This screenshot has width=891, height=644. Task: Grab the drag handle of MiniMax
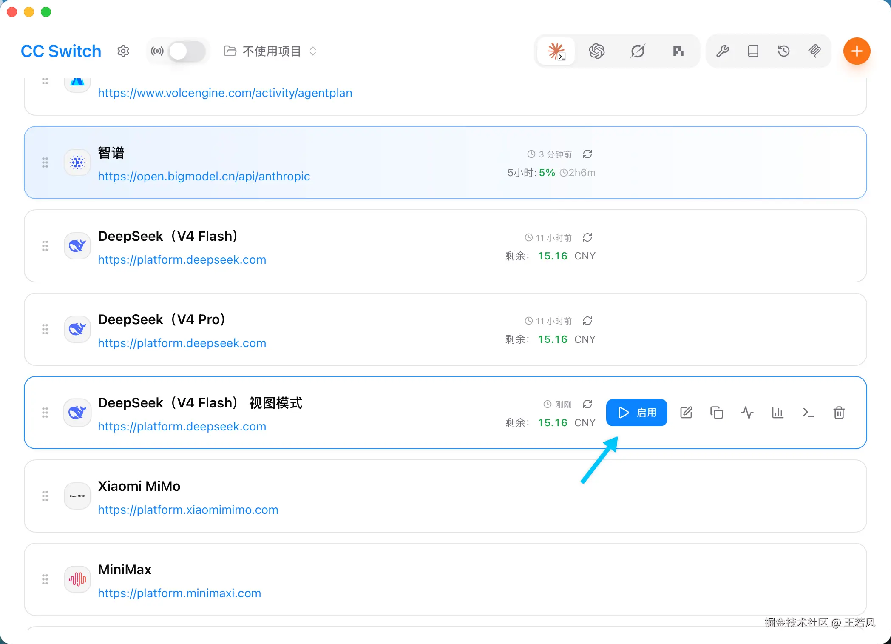coord(45,579)
